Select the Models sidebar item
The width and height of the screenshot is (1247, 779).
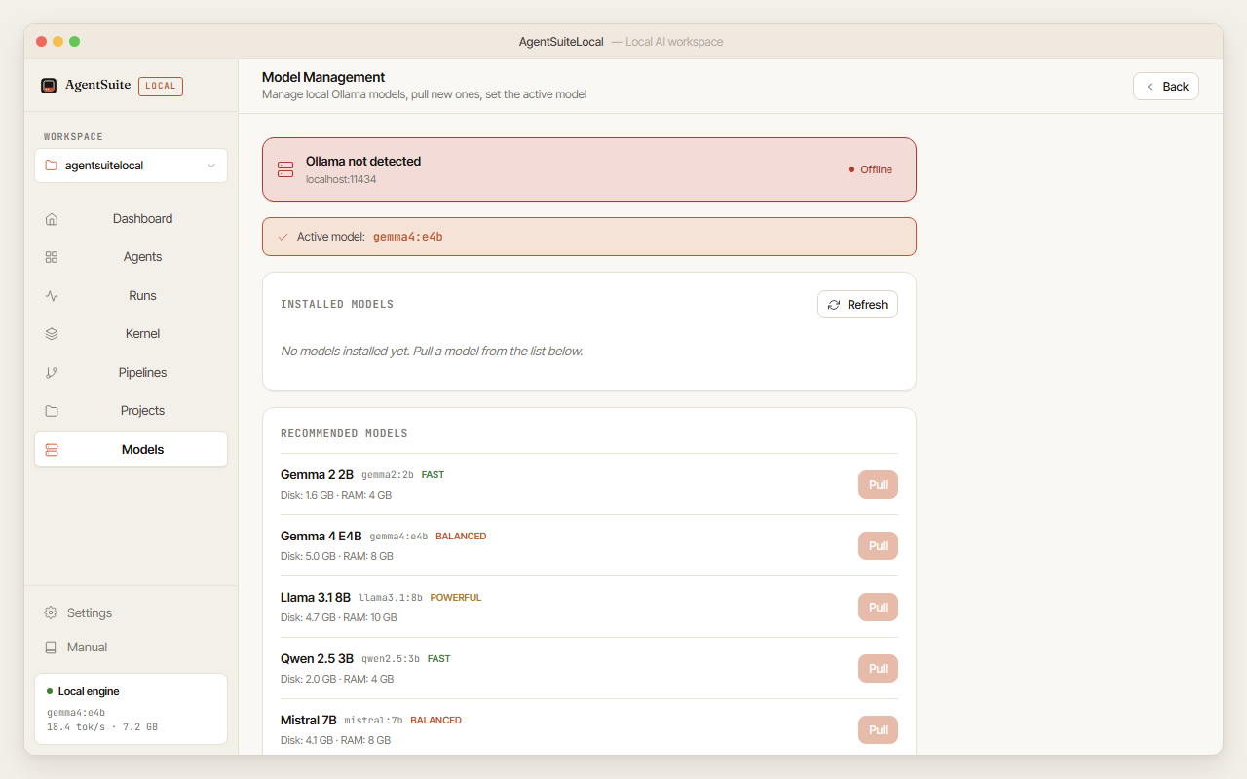pos(131,450)
